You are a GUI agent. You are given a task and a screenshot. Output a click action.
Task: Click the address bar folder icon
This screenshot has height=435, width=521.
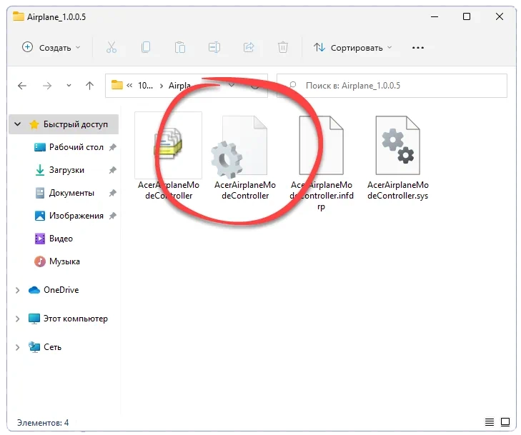tap(117, 85)
